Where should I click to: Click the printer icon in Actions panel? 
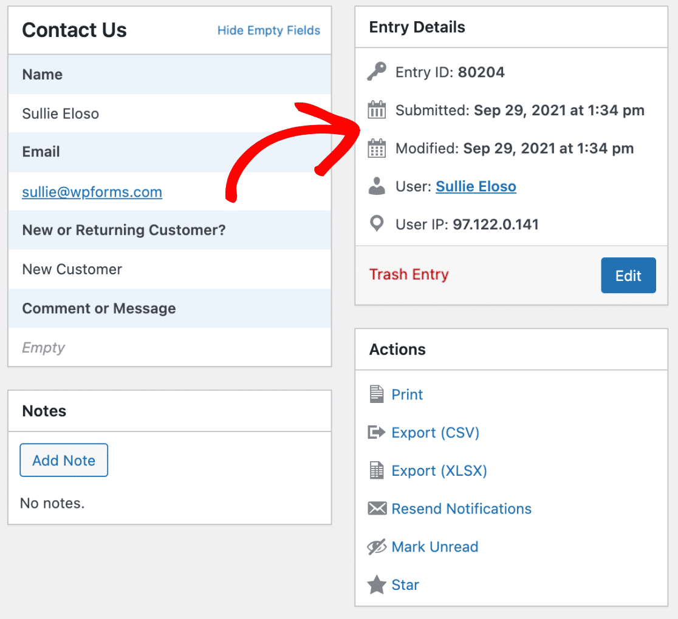point(377,394)
